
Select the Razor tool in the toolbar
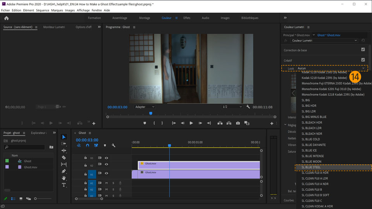64,158
